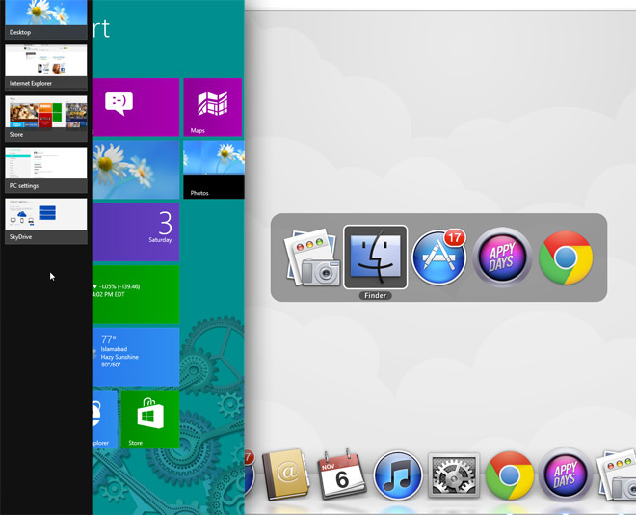Image resolution: width=636 pixels, height=515 pixels.
Task: Open the Messaging tile with smiley icon
Action: 136,107
